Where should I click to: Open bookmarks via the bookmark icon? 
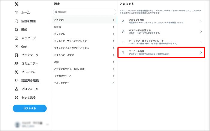[x=16, y=55]
